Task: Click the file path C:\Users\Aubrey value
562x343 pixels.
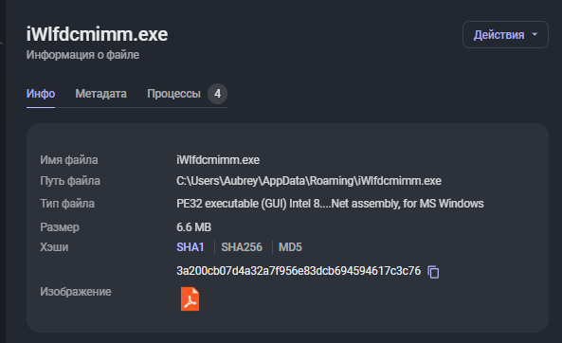Action: (x=309, y=181)
